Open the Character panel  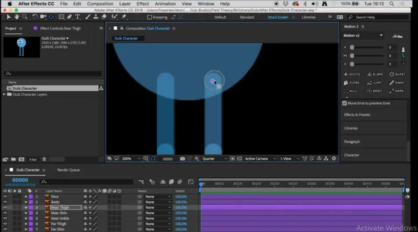(x=351, y=155)
